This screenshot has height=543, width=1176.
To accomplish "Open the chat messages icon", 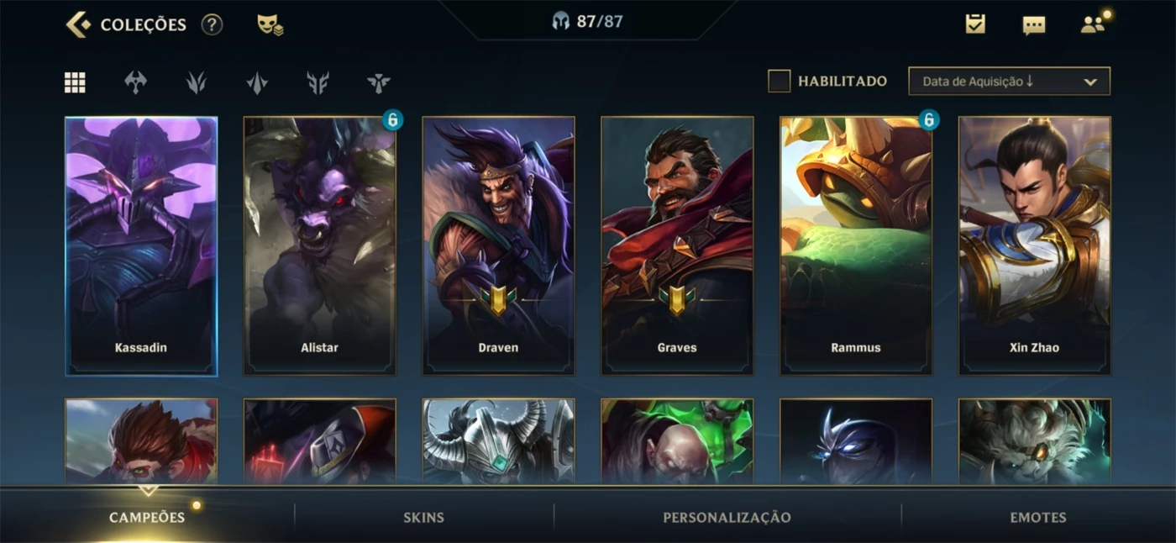I will (x=1033, y=25).
